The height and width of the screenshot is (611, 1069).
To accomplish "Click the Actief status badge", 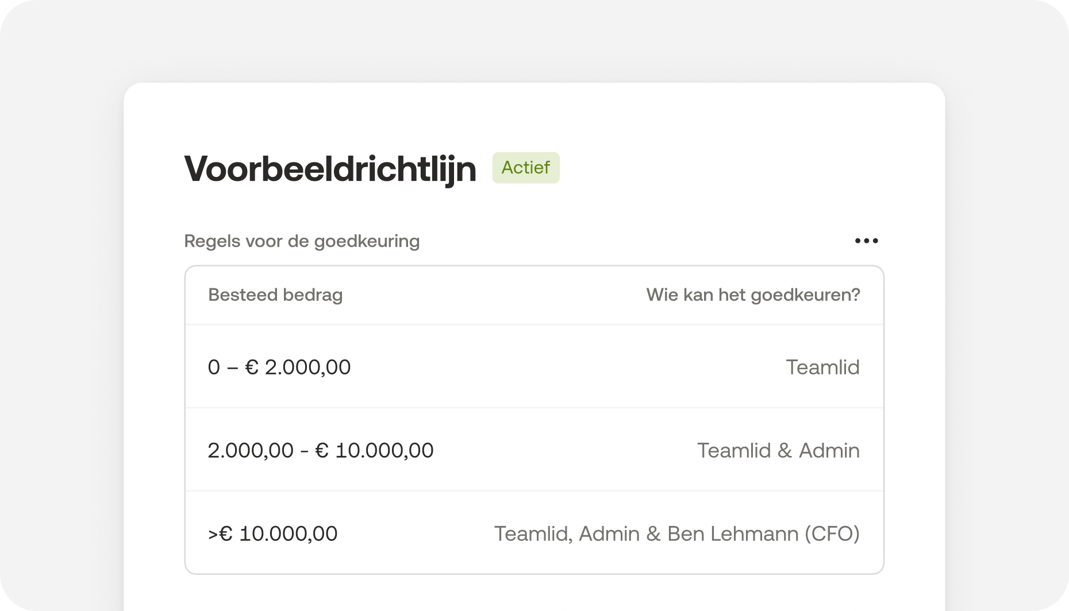I will click(525, 168).
